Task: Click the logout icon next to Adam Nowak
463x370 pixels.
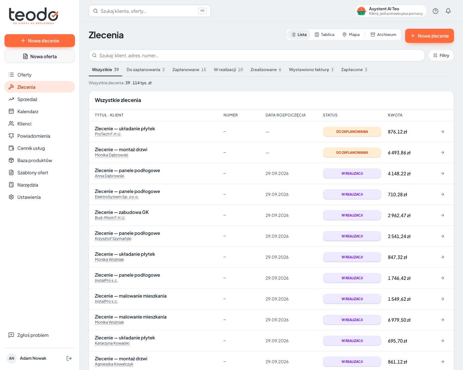Action: tap(69, 358)
